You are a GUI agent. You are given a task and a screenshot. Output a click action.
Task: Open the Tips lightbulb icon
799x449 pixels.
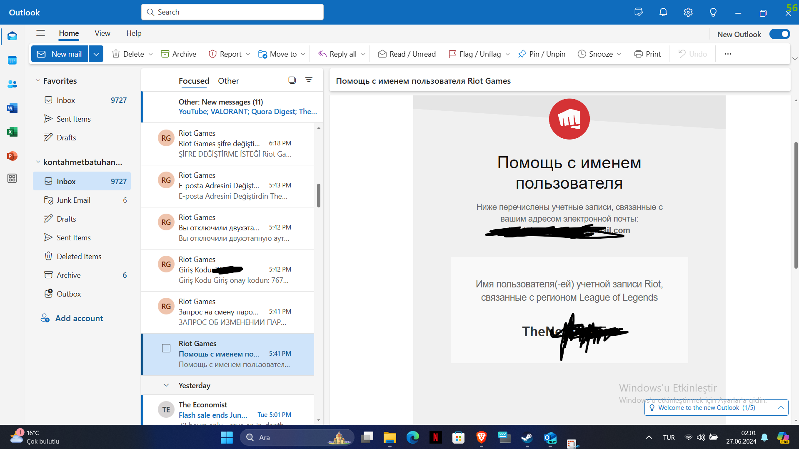(x=713, y=12)
